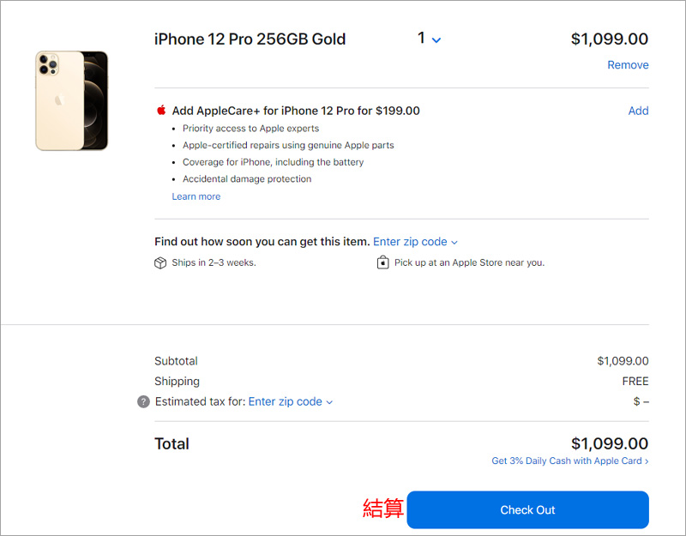This screenshot has height=536, width=686.
Task: Expand Enter zip code for estimated tax
Action: [x=290, y=401]
